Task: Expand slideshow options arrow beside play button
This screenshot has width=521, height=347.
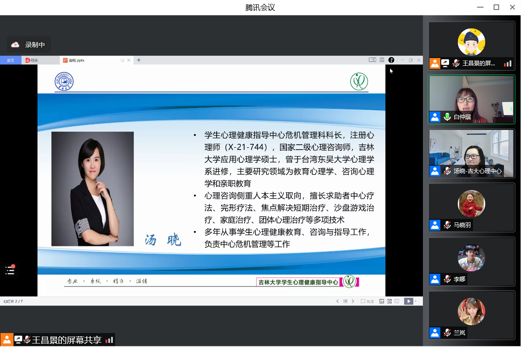Action: click(x=415, y=301)
